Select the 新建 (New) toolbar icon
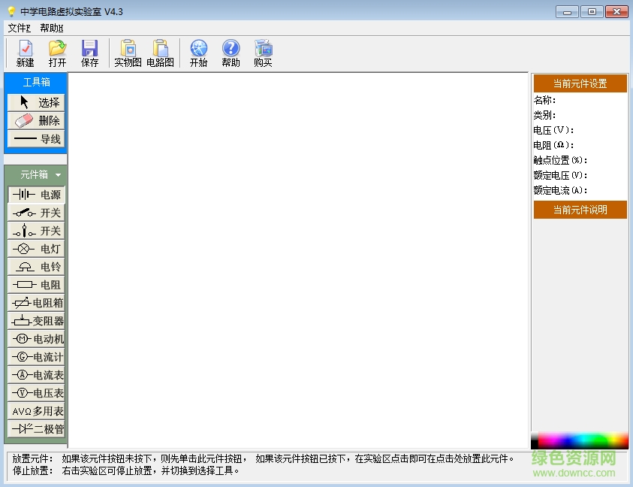Image resolution: width=633 pixels, height=487 pixels. tap(25, 53)
